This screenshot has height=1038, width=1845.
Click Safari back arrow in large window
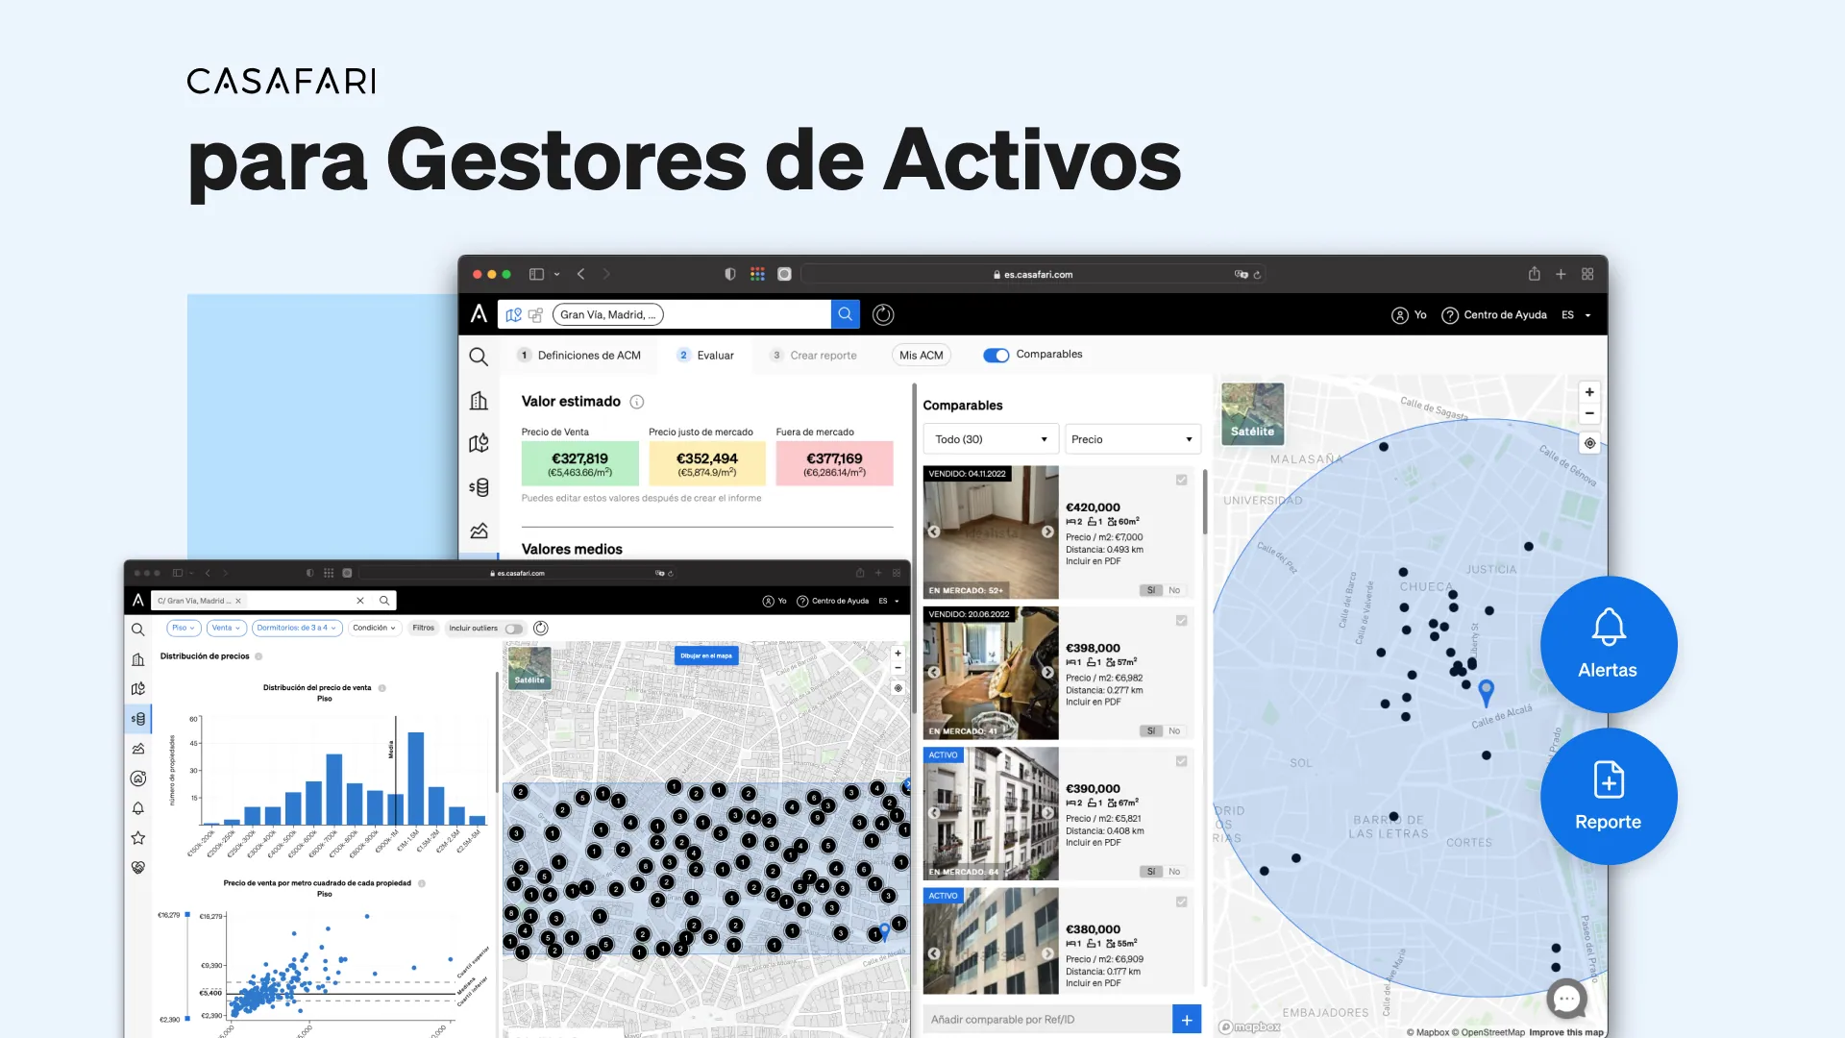(x=581, y=274)
